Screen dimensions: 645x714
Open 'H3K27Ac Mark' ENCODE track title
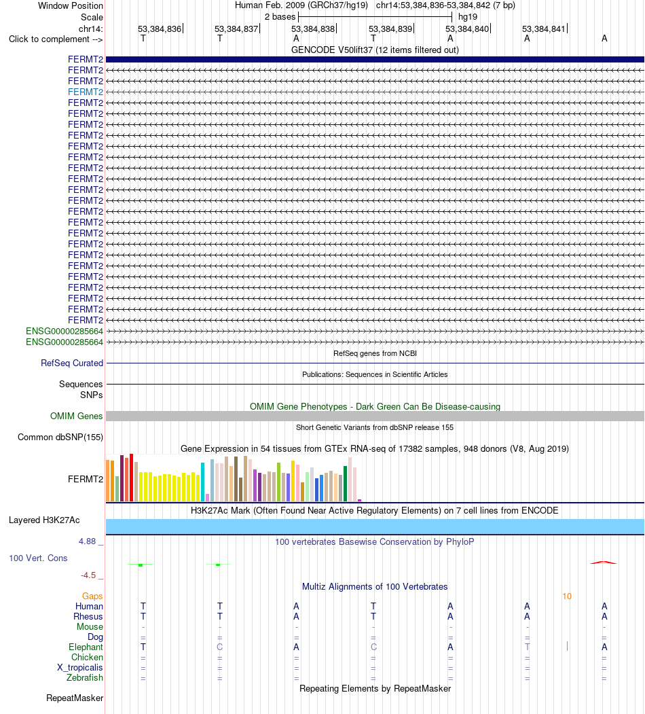pos(374,510)
